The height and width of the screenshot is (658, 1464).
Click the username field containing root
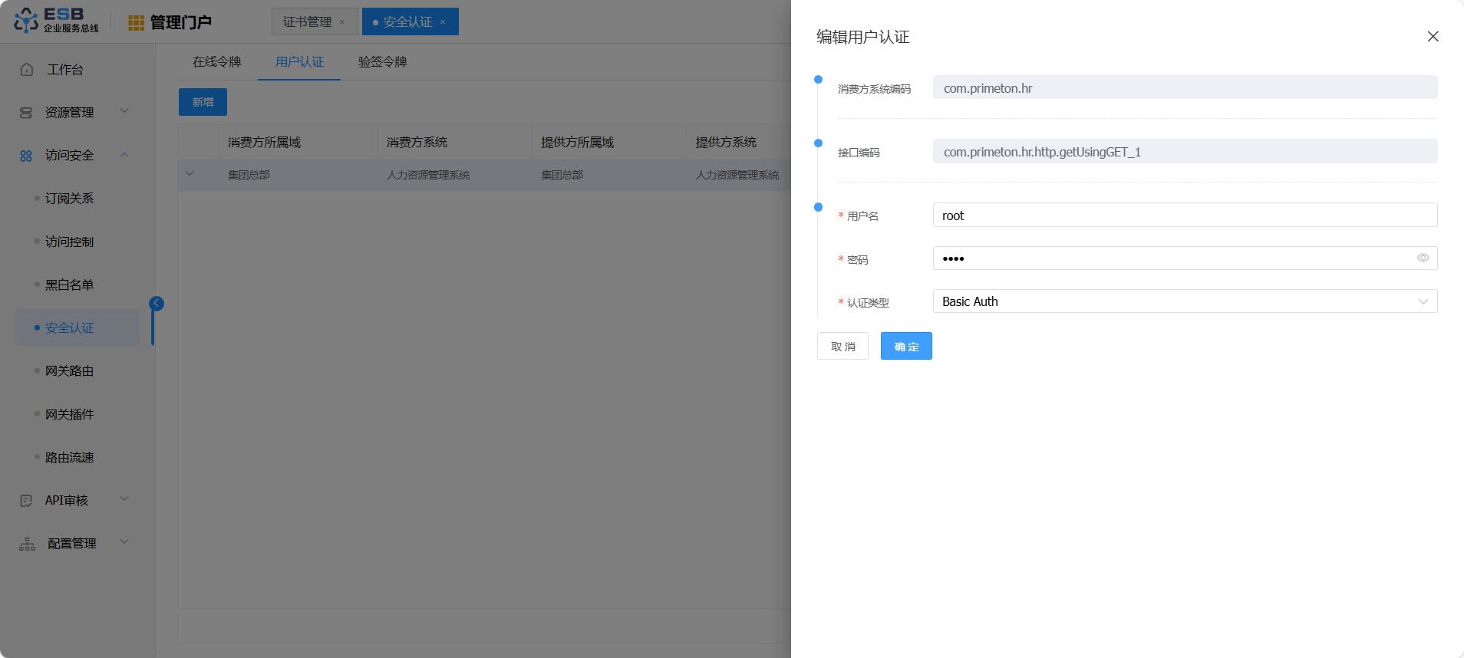click(1185, 215)
